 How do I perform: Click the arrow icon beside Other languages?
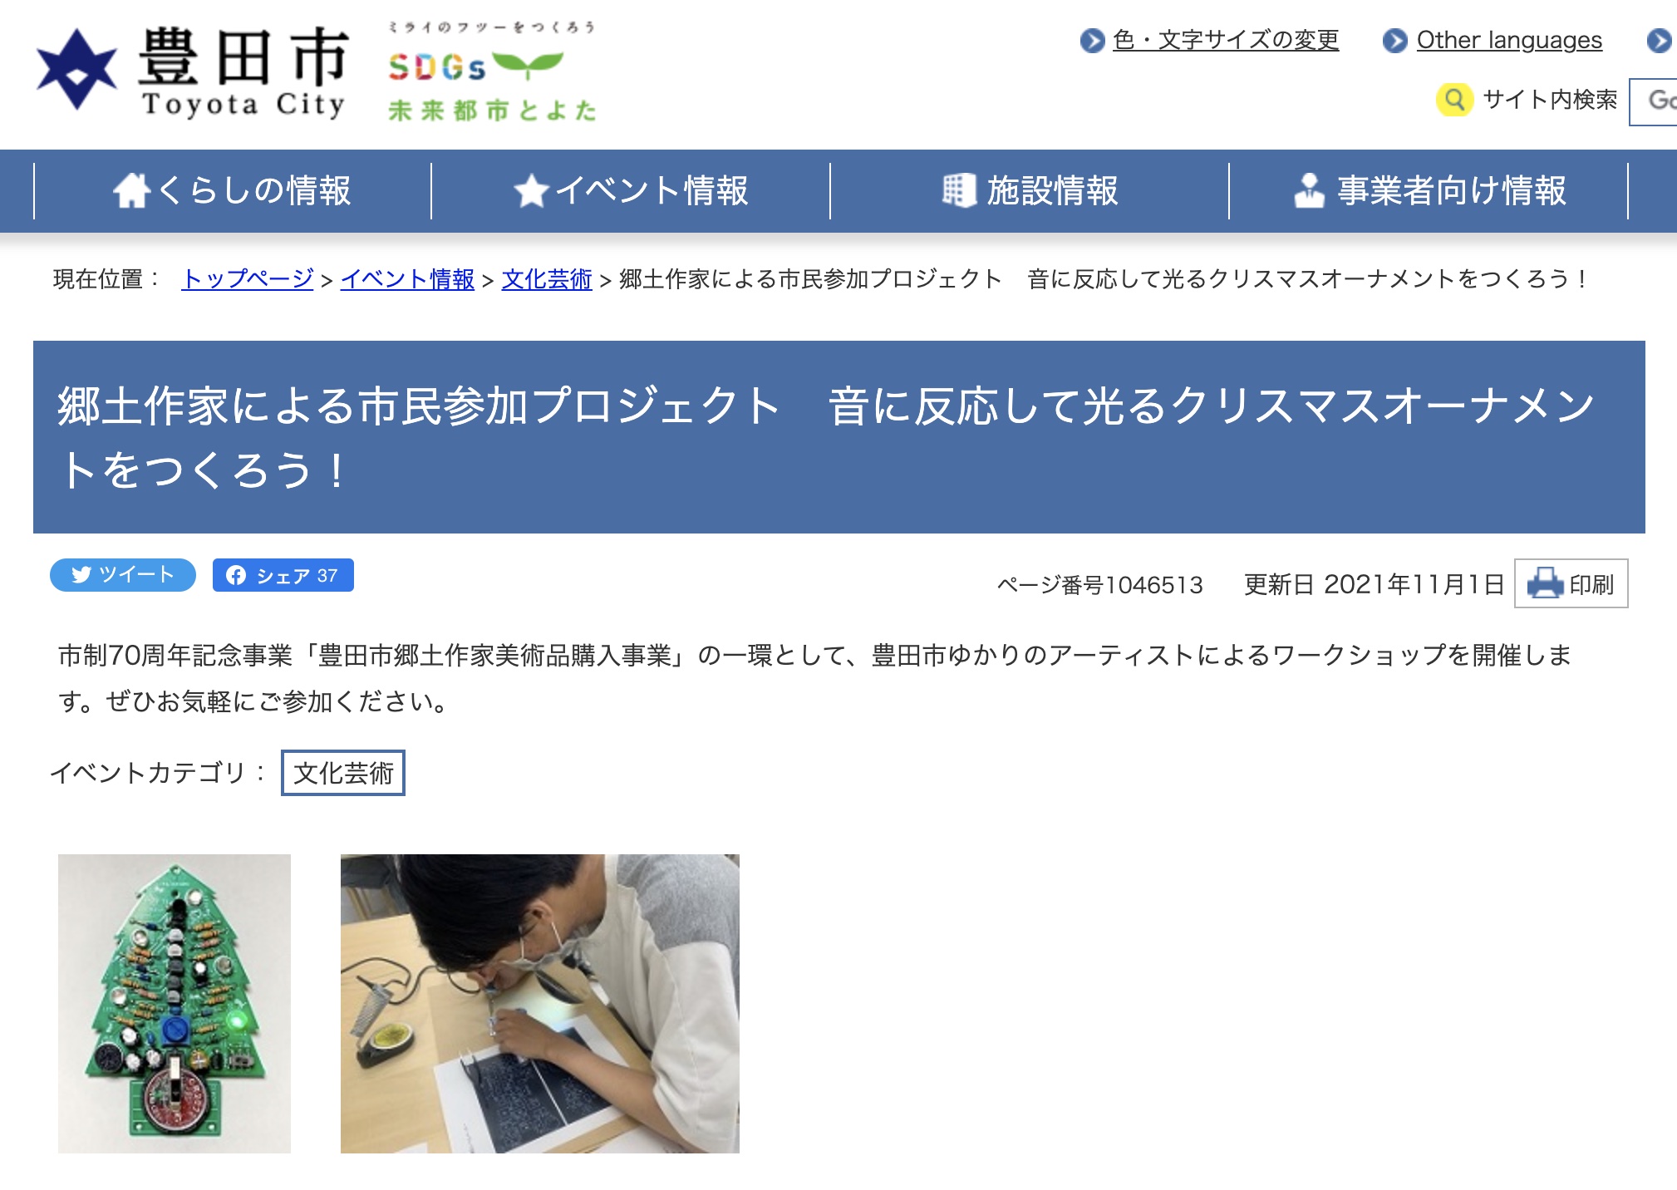pos(1395,41)
